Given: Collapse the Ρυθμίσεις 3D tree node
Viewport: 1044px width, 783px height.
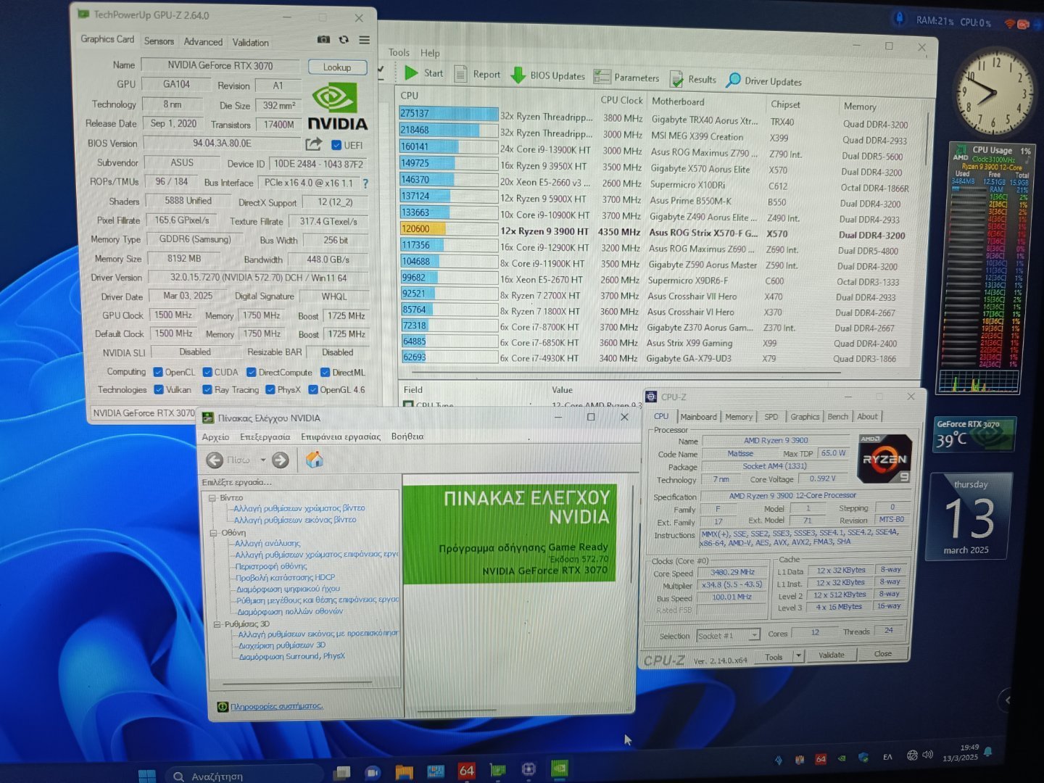Looking at the screenshot, I should click(216, 624).
